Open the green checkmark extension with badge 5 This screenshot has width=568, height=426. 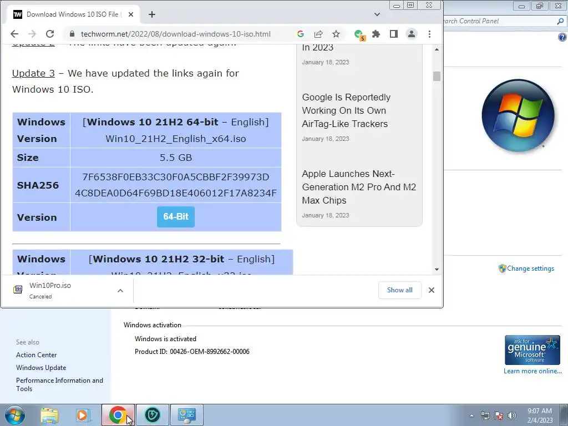(359, 35)
